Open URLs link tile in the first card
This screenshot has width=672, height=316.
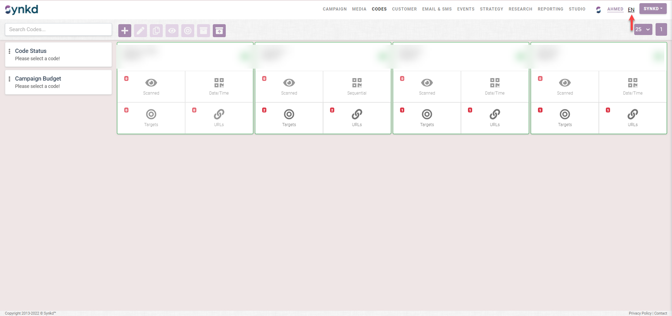[x=219, y=118]
